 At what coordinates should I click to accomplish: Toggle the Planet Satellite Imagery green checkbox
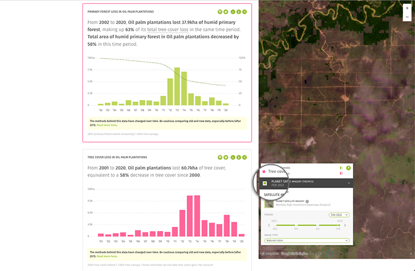(265, 183)
